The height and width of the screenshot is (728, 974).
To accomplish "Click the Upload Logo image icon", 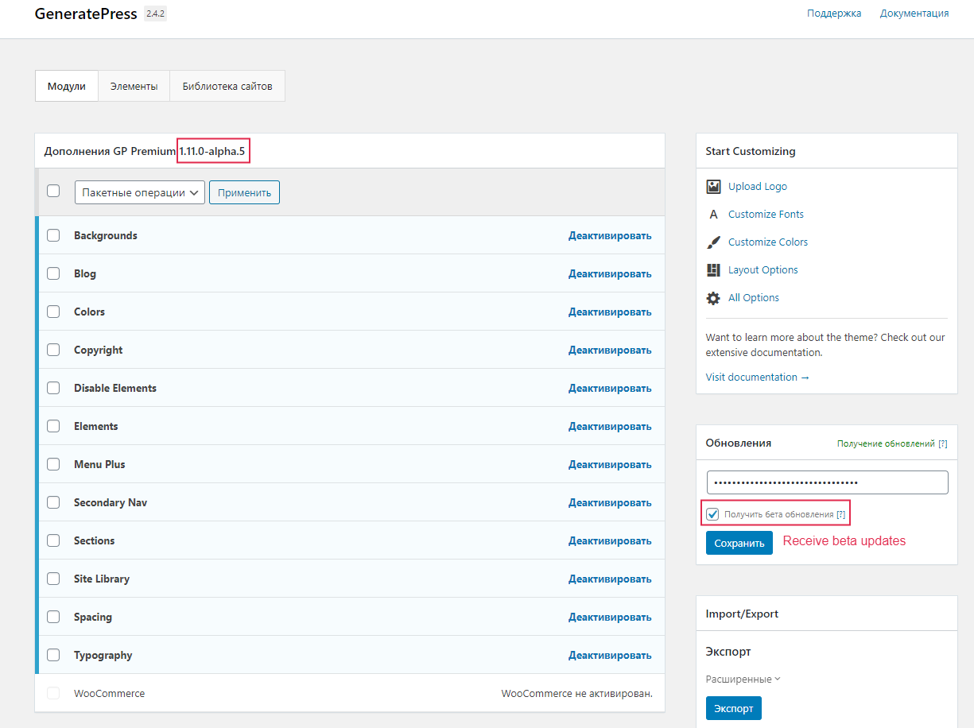I will point(713,187).
